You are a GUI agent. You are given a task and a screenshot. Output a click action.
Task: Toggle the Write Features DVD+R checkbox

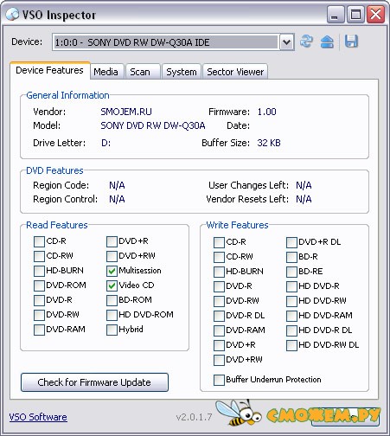tap(219, 345)
